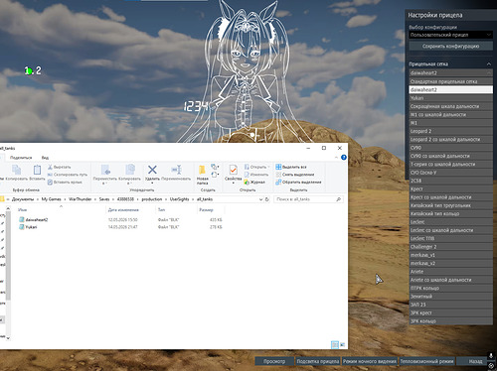Screen dimensions: 497x371
Task: Open Выбор конфигурации dropdown Пользовательский прицел
Action: (x=450, y=35)
